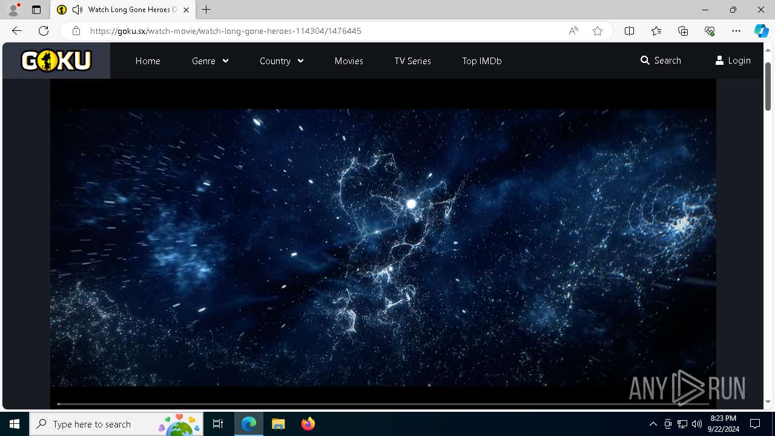Screen dimensions: 775x436
Task: Close the Watch Long Gone Heroes tab
Action: [x=186, y=10]
